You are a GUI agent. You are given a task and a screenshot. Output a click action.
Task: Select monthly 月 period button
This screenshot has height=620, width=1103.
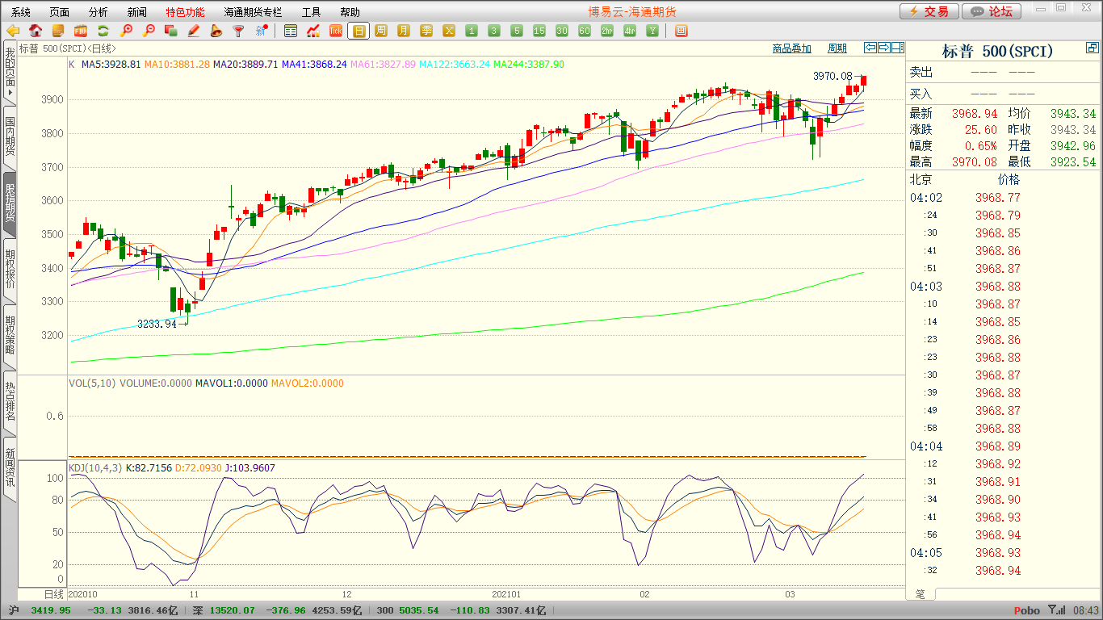[x=404, y=31]
